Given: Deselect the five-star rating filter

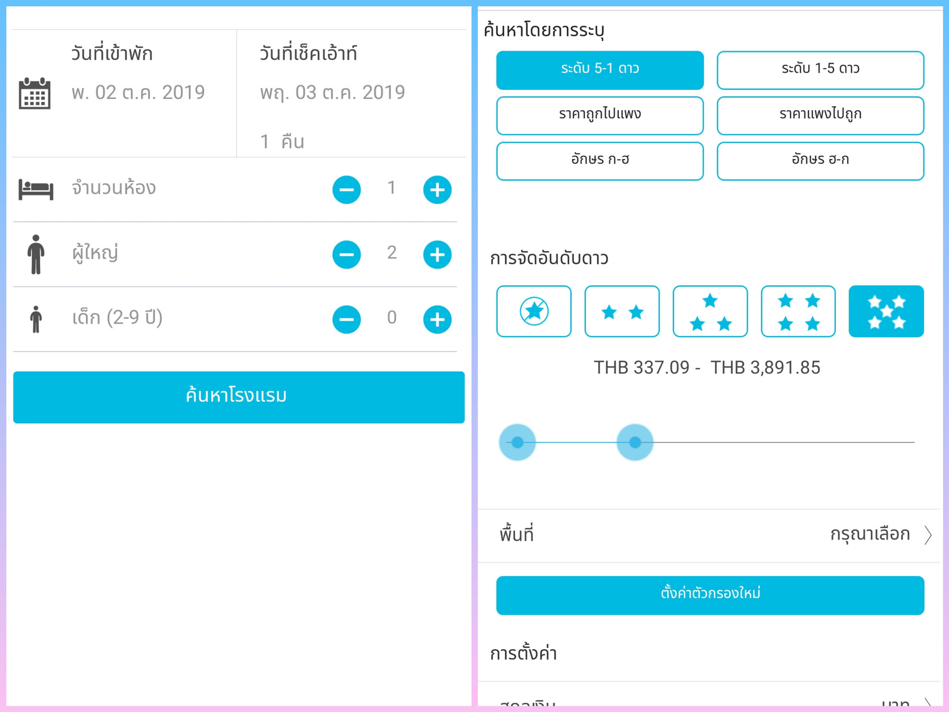Looking at the screenshot, I should point(886,311).
